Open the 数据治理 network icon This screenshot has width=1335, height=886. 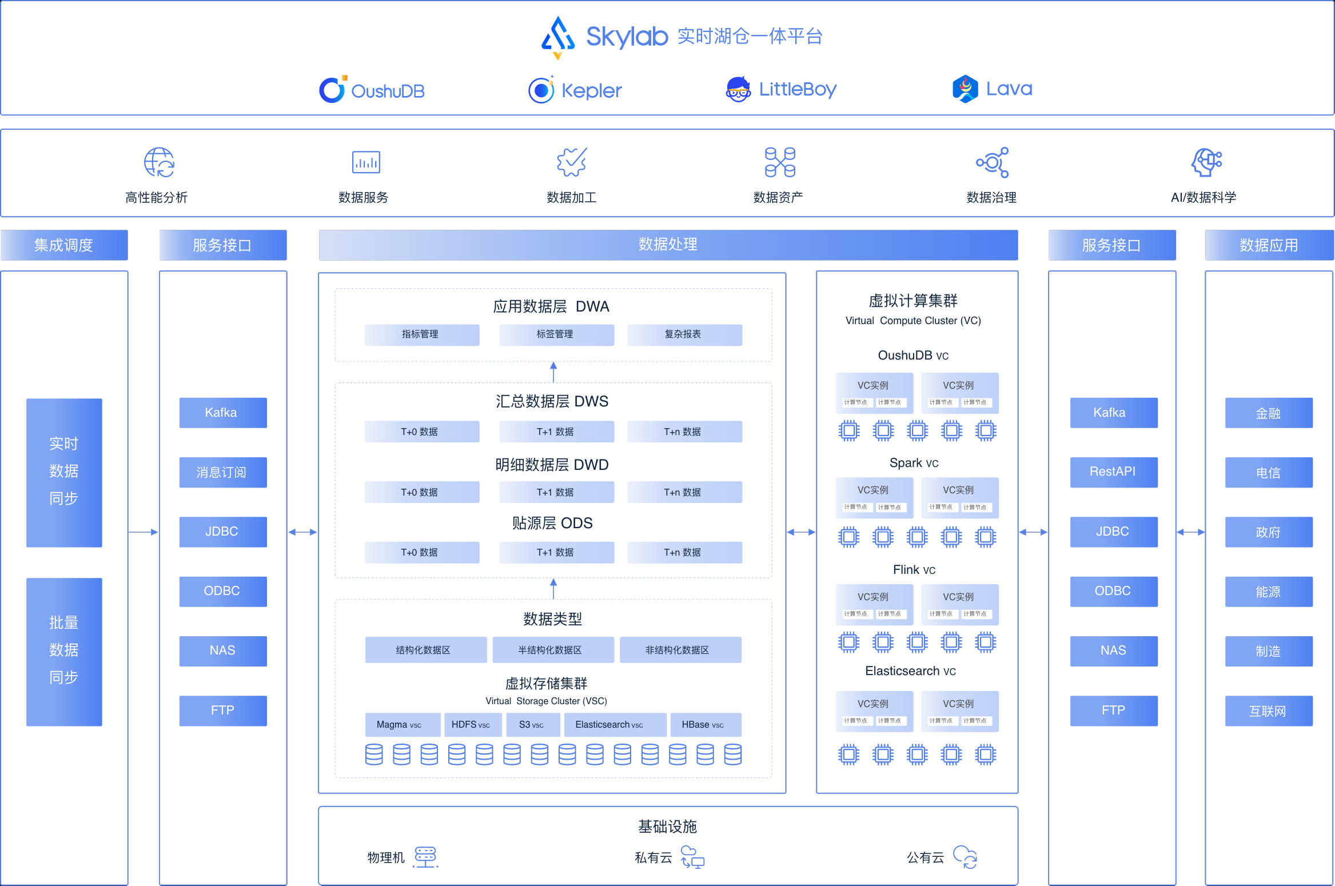coord(993,163)
